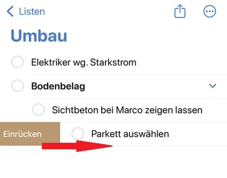Tap the Parkett auswählen reminder text
The image size is (227, 178).
click(130, 134)
